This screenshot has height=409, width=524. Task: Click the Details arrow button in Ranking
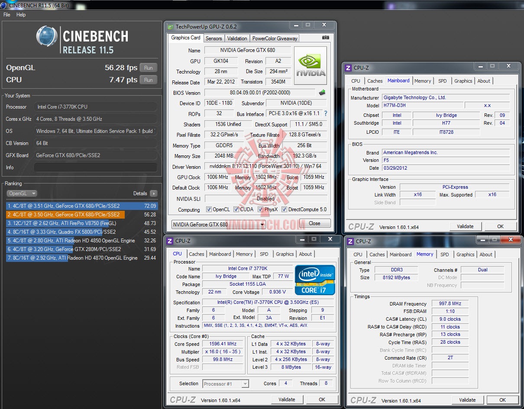153,193
